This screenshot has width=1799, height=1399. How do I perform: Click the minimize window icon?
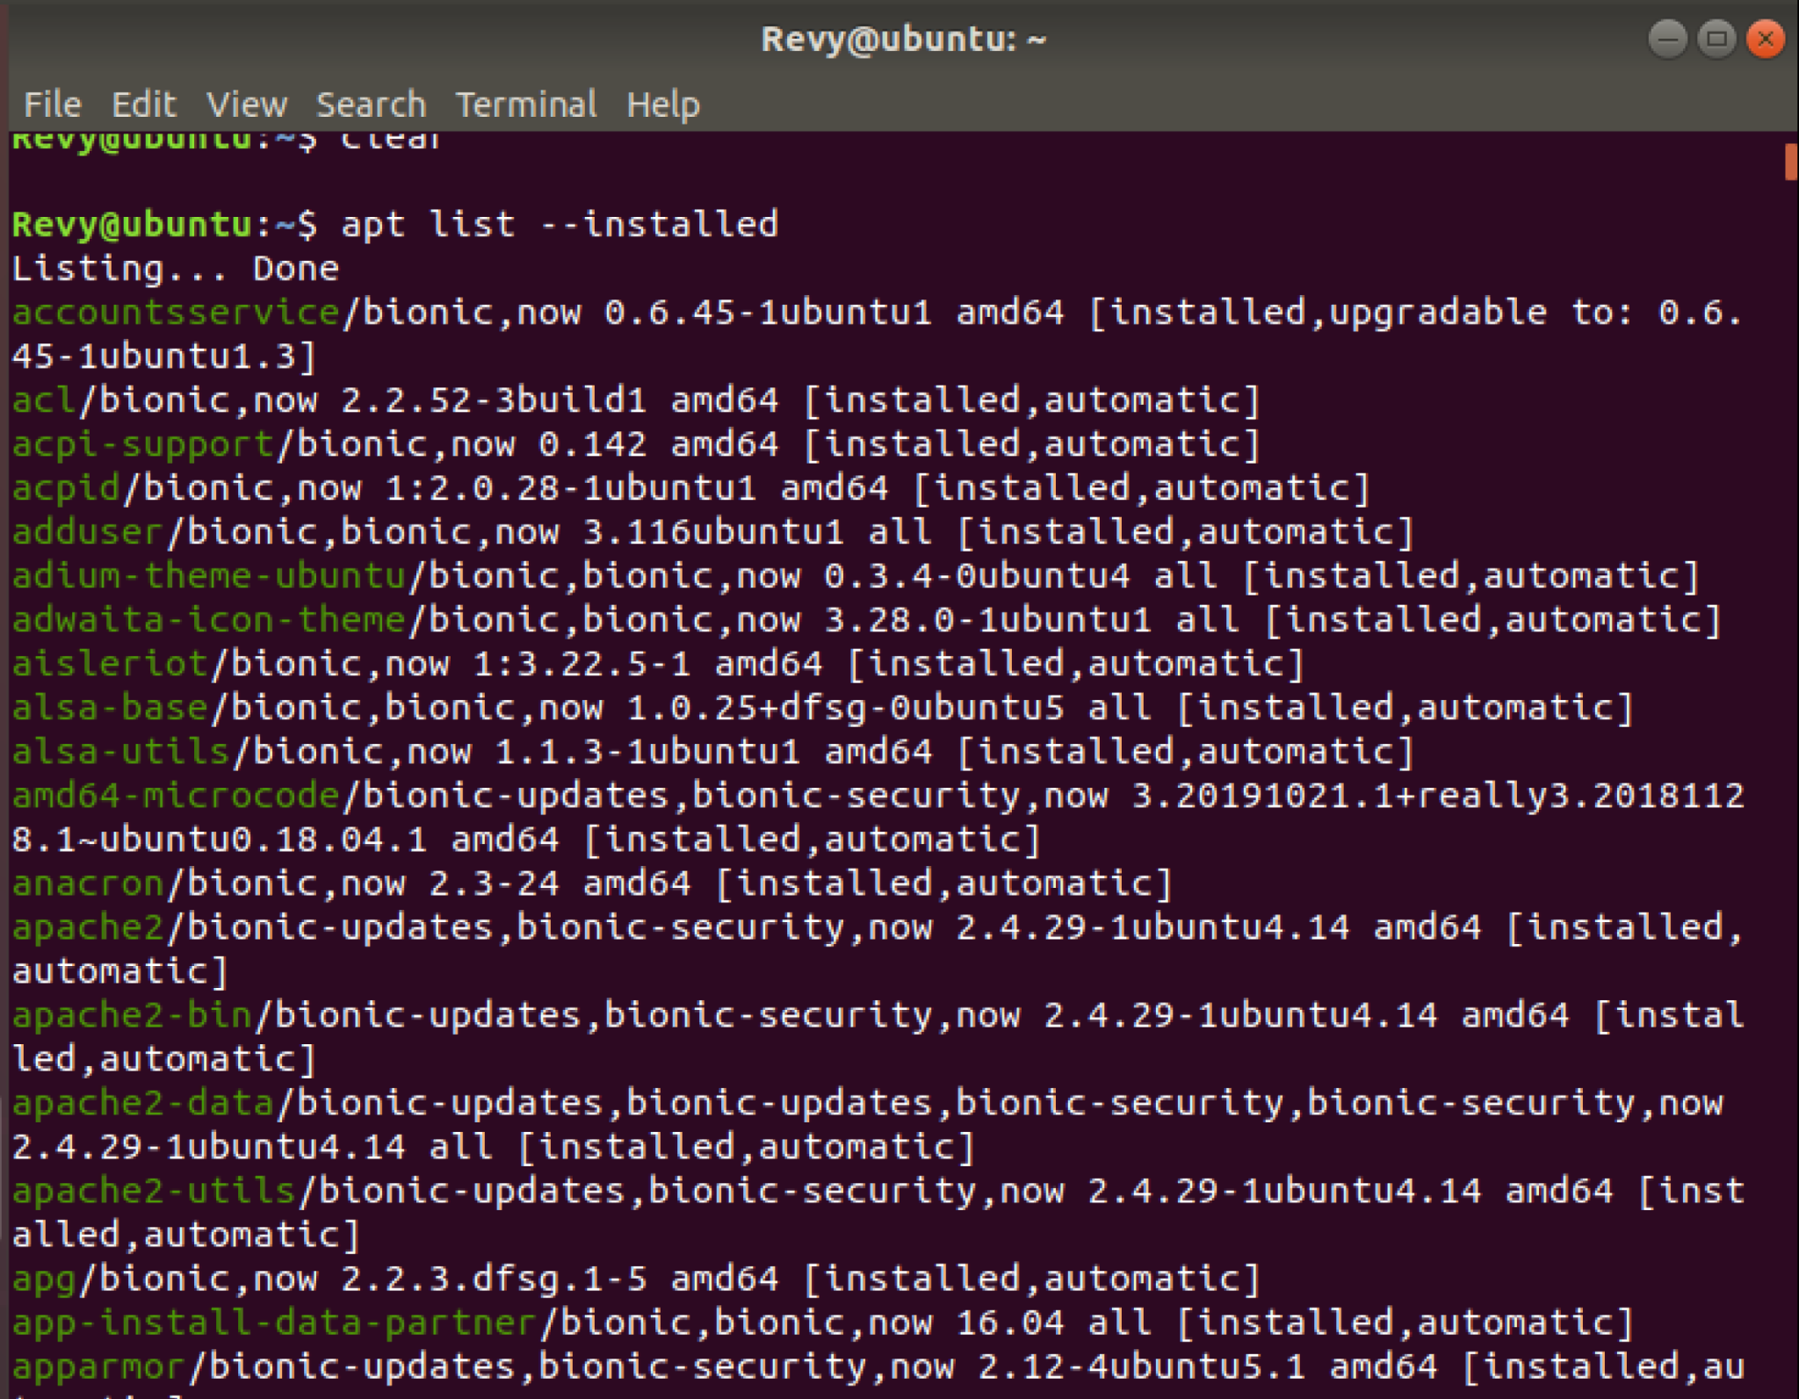tap(1667, 39)
